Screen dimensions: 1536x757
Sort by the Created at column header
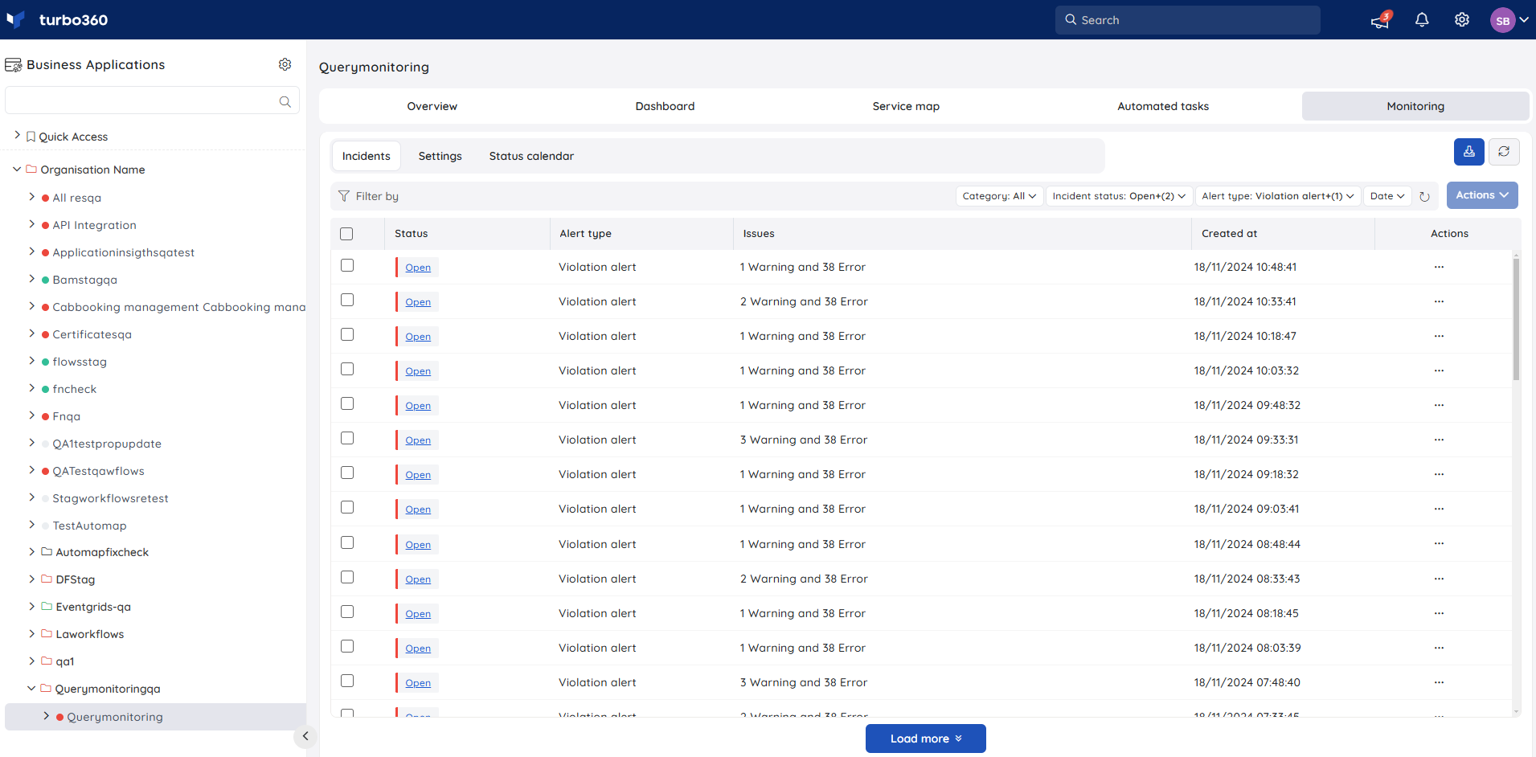click(1230, 234)
